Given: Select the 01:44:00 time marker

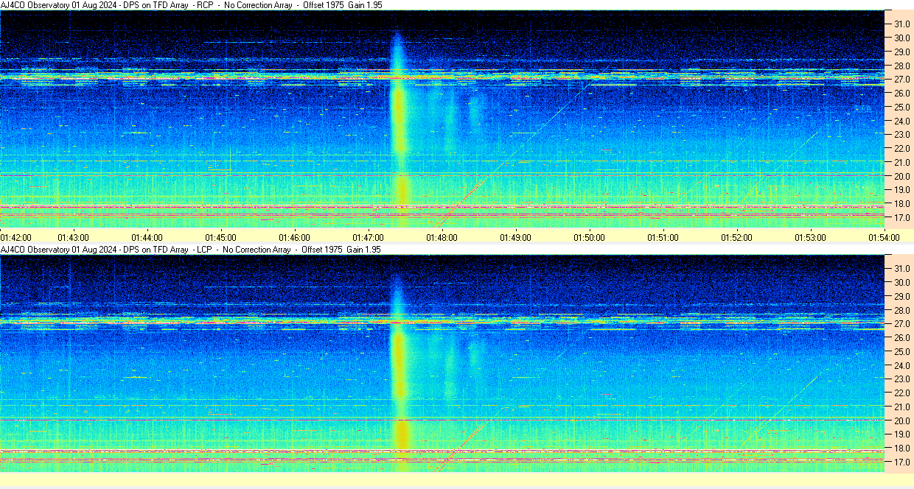Looking at the screenshot, I should click(x=147, y=237).
